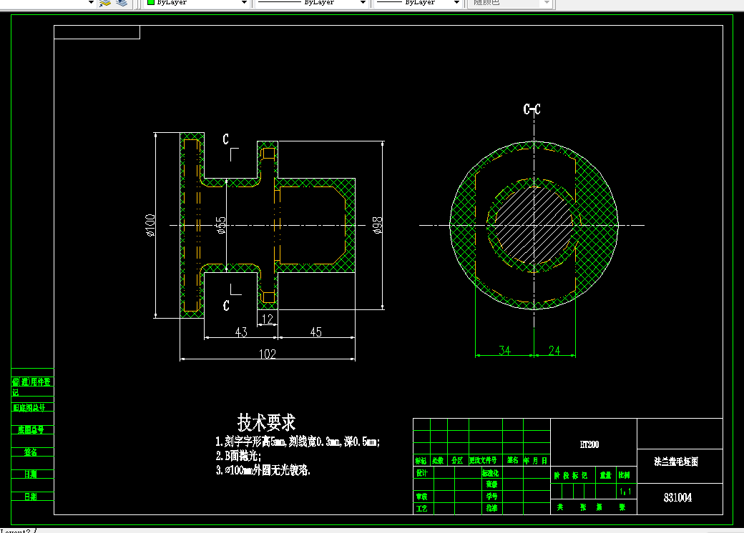Open the linetype ByLayer dropdown
744x533 pixels.
click(x=363, y=2)
